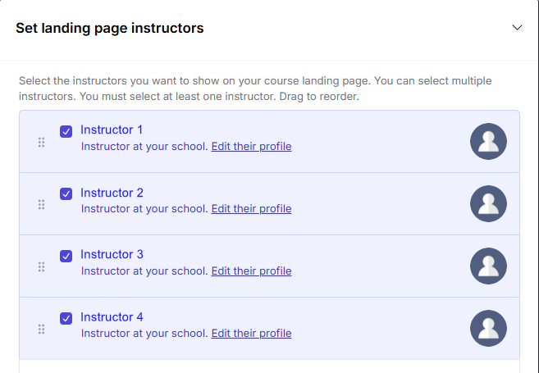The height and width of the screenshot is (373, 539).
Task: Uncheck the Instructor 3 checkbox
Action: (66, 256)
